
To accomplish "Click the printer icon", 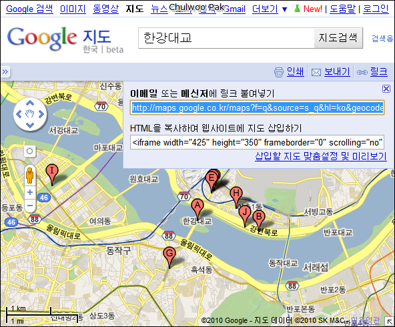I will (x=279, y=73).
